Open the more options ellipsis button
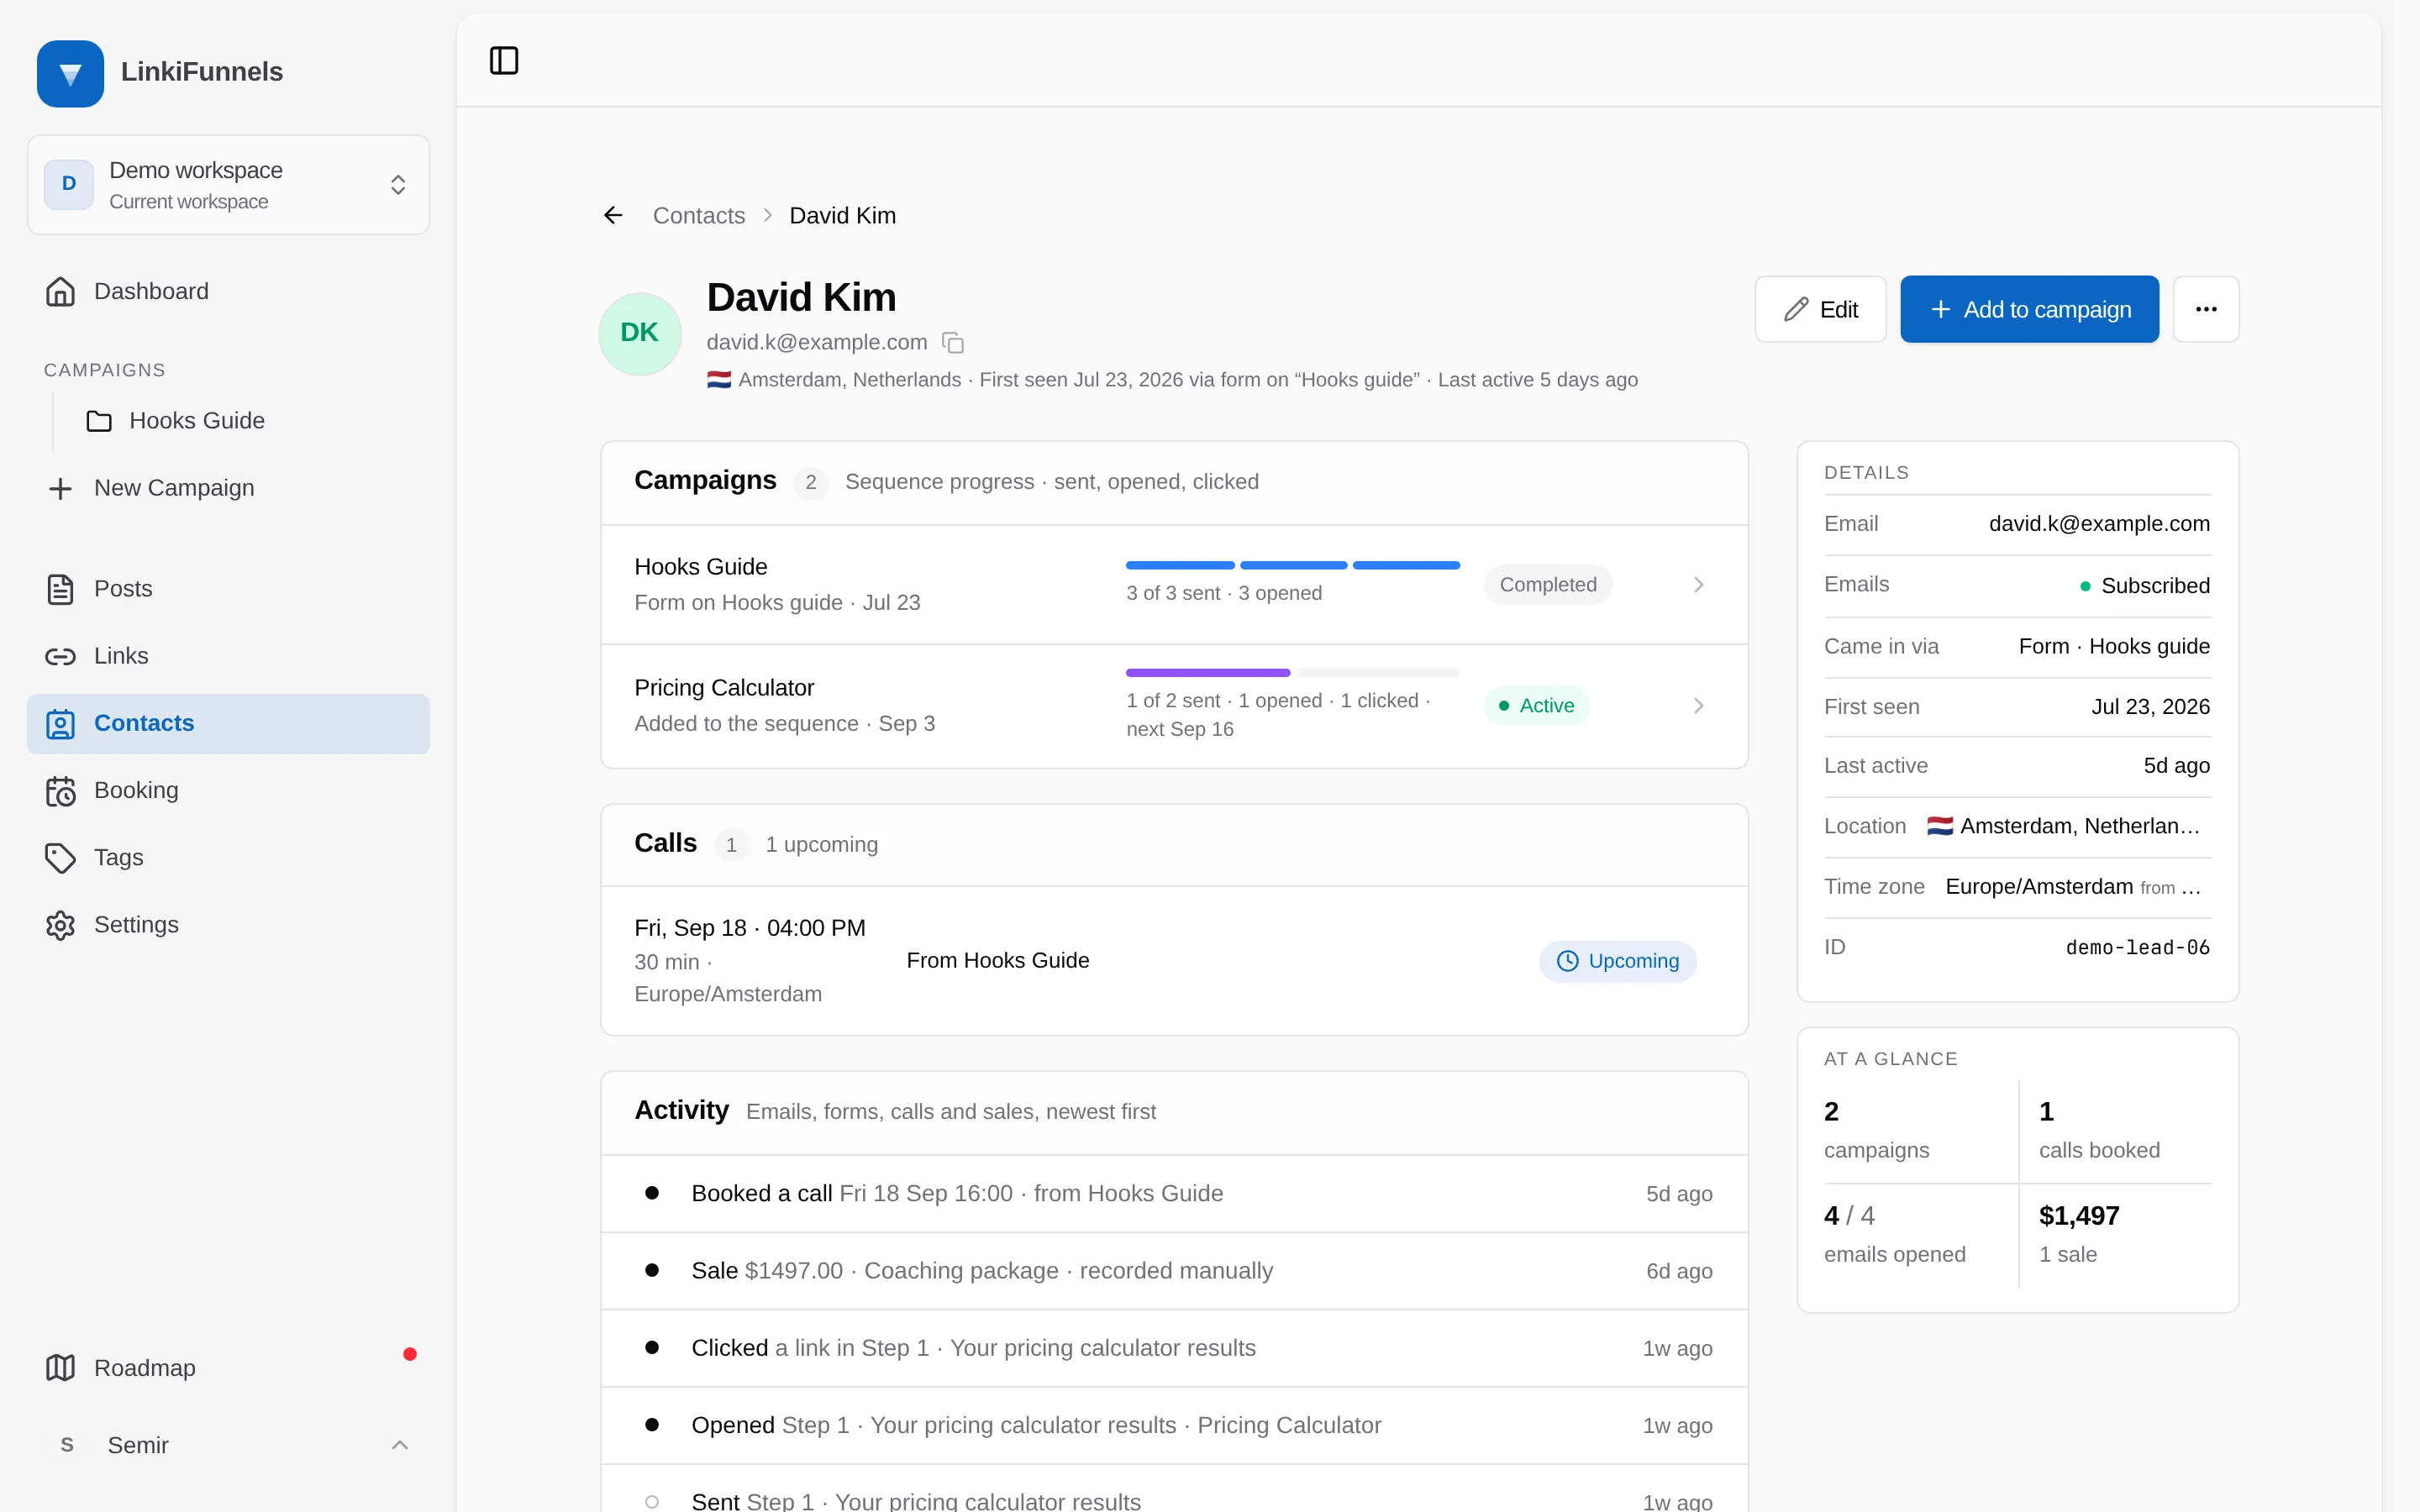Image resolution: width=2420 pixels, height=1512 pixels. tap(2206, 309)
